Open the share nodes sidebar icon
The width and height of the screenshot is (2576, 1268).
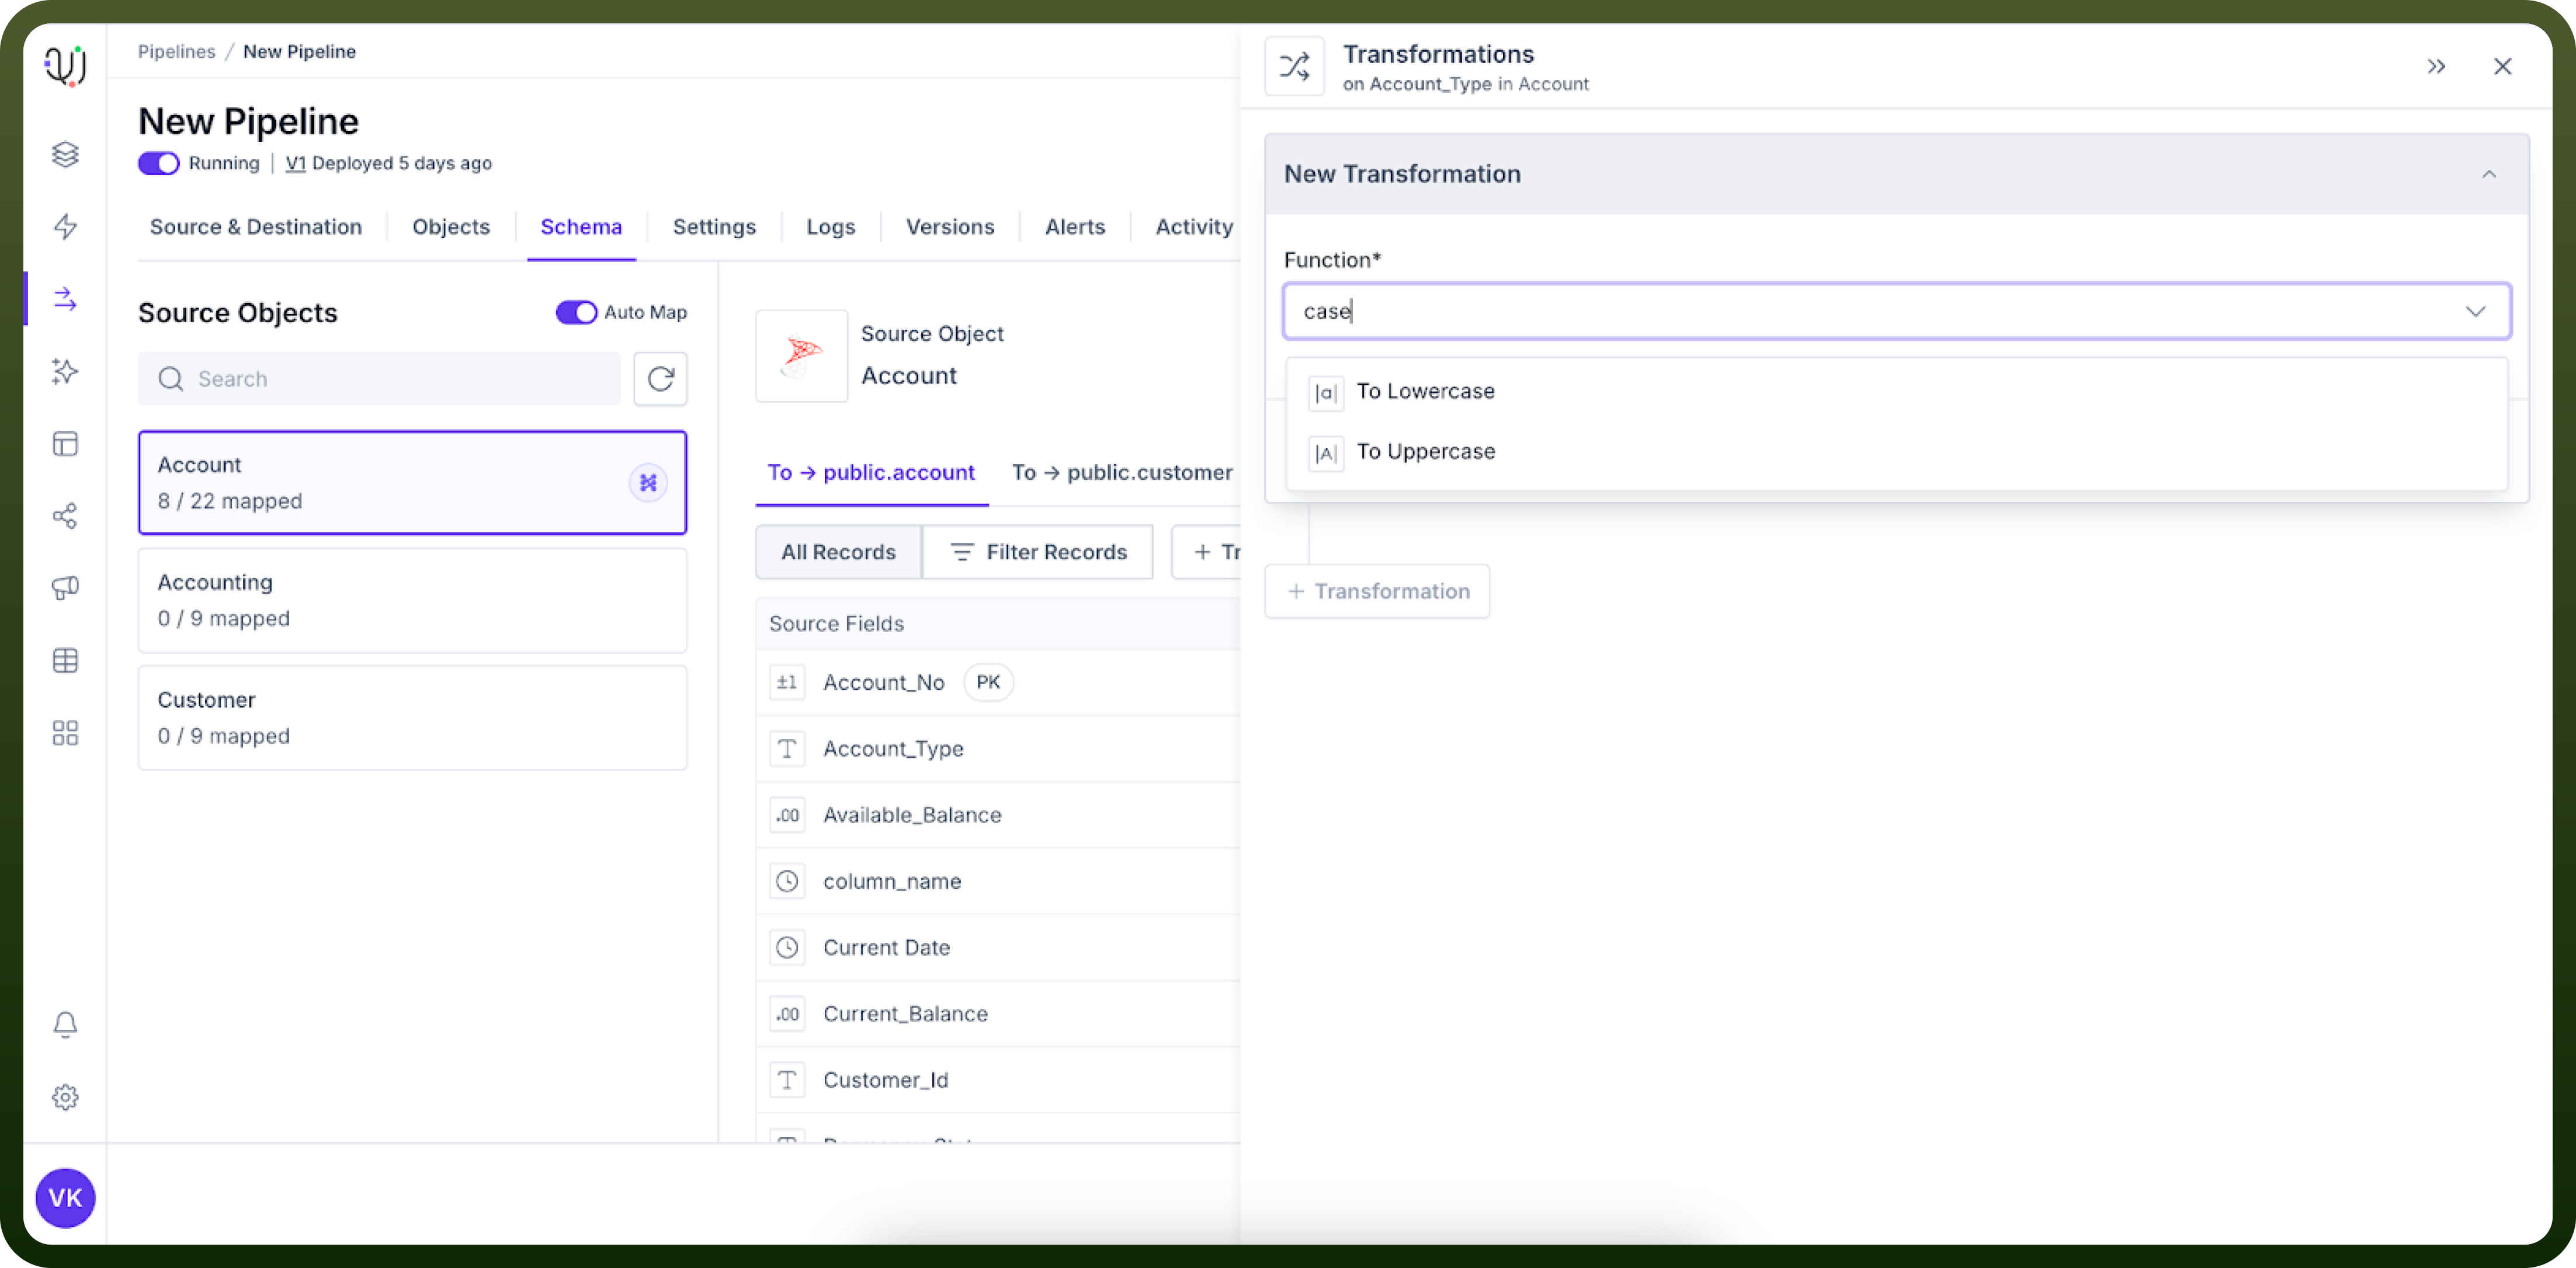65,515
